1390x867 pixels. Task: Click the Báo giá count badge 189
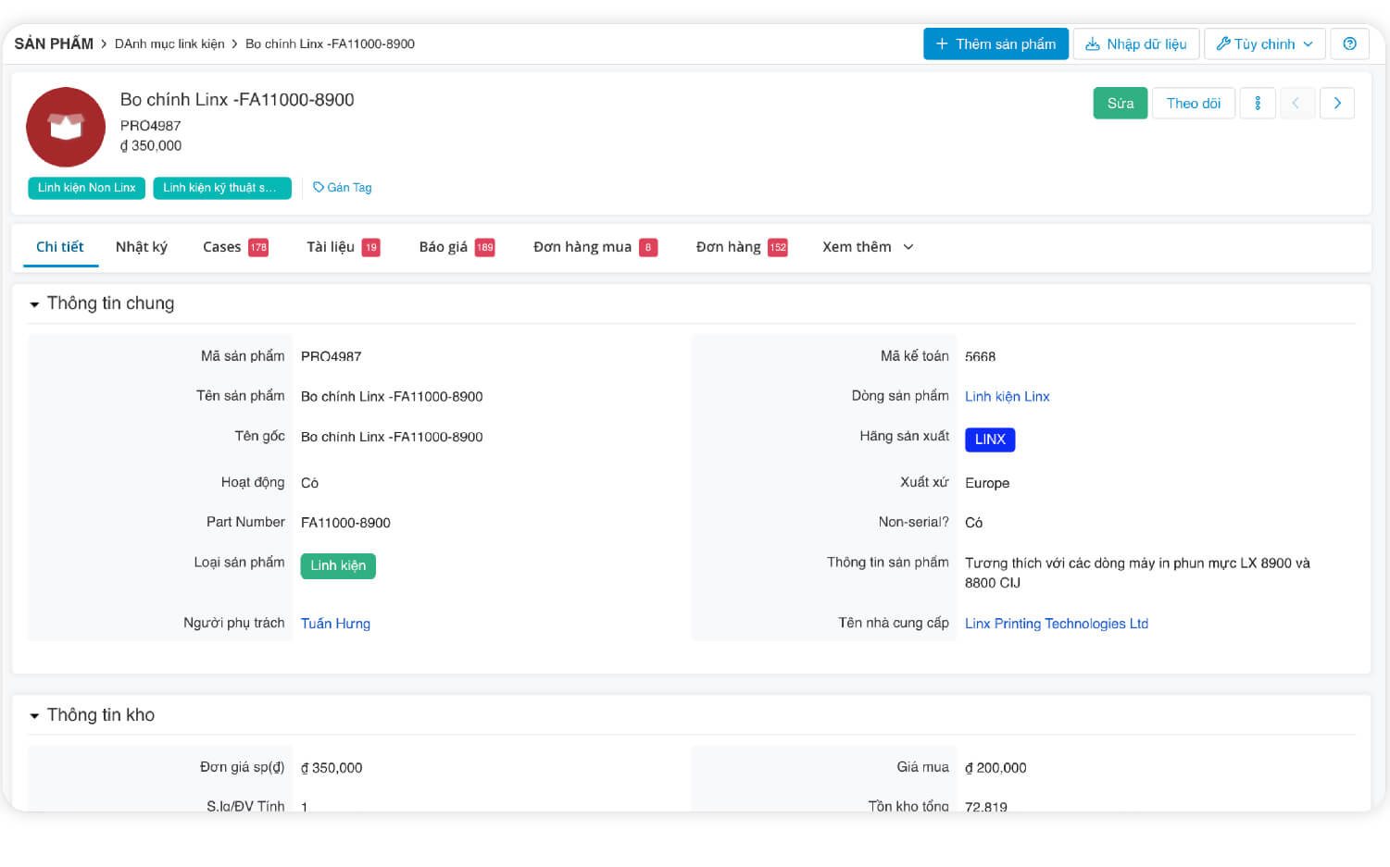pyautogui.click(x=485, y=247)
